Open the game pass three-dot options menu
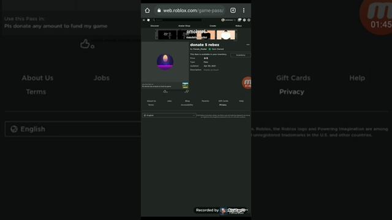The height and width of the screenshot is (220, 392). (247, 45)
